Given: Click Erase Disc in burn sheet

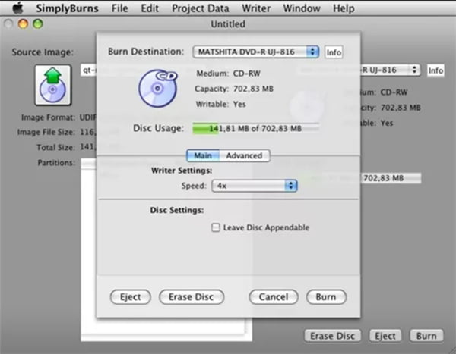Looking at the screenshot, I should (192, 297).
